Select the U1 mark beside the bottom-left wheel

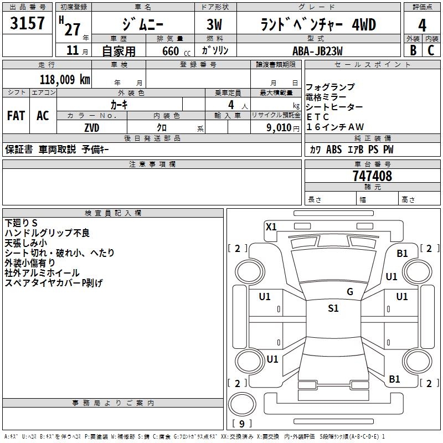click(x=272, y=359)
